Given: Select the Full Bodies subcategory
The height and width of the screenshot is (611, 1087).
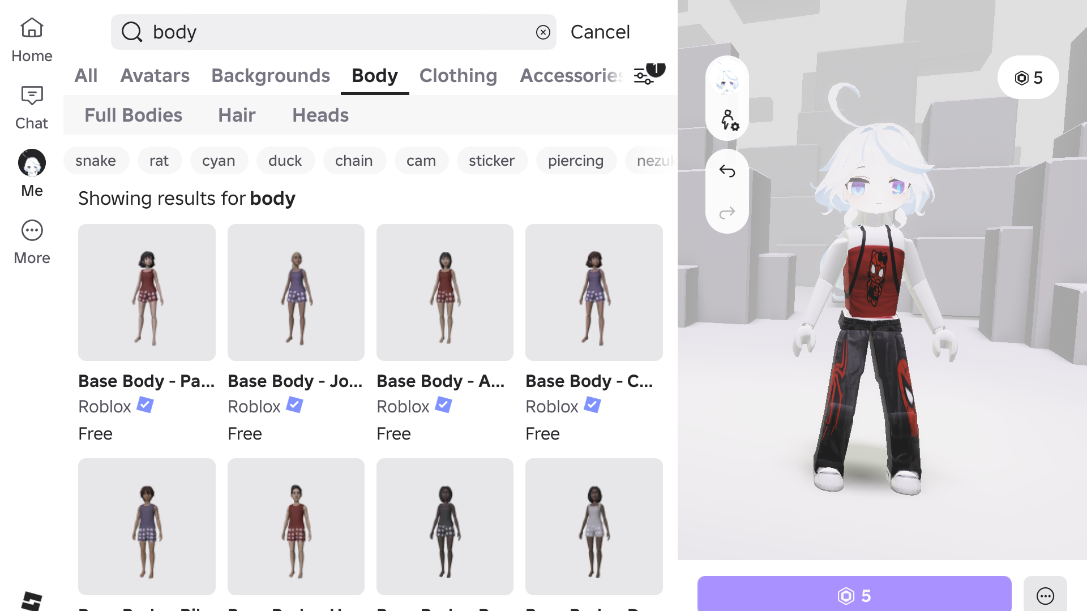Looking at the screenshot, I should 133,115.
